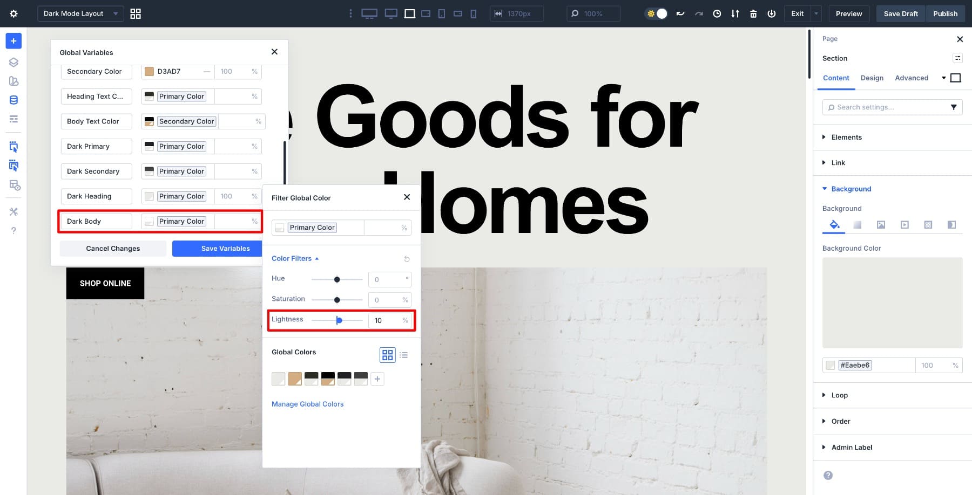Select image background type in Background panel

[881, 225]
